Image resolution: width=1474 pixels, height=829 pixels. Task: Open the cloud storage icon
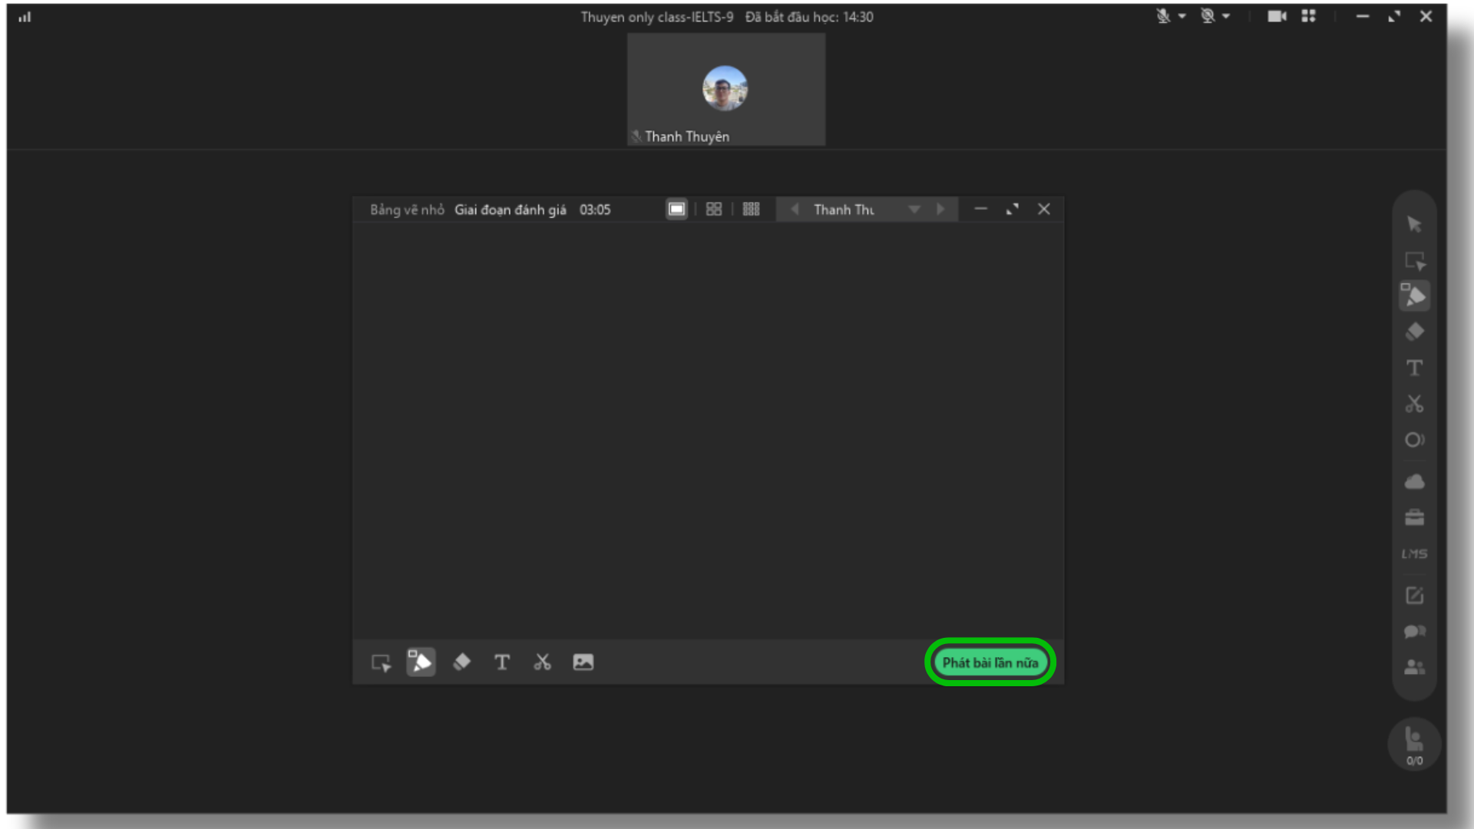point(1414,482)
